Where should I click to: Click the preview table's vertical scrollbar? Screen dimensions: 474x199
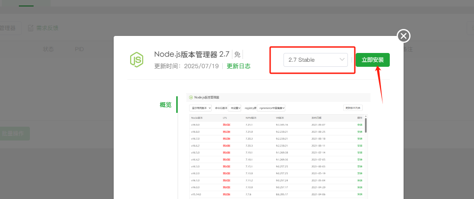366,124
